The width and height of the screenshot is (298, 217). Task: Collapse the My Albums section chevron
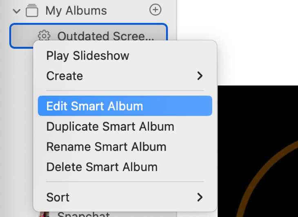pos(16,11)
